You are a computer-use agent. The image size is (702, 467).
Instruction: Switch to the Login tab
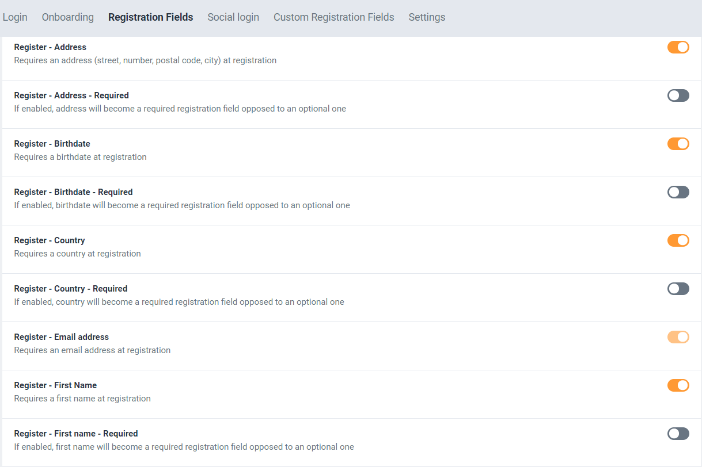[15, 17]
